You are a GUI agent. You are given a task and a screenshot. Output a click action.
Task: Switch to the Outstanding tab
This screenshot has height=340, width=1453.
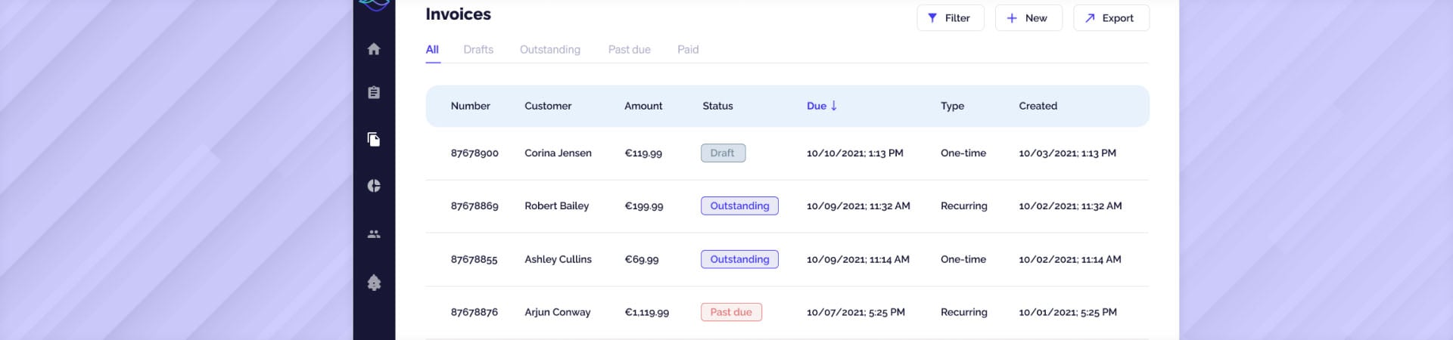click(x=549, y=50)
